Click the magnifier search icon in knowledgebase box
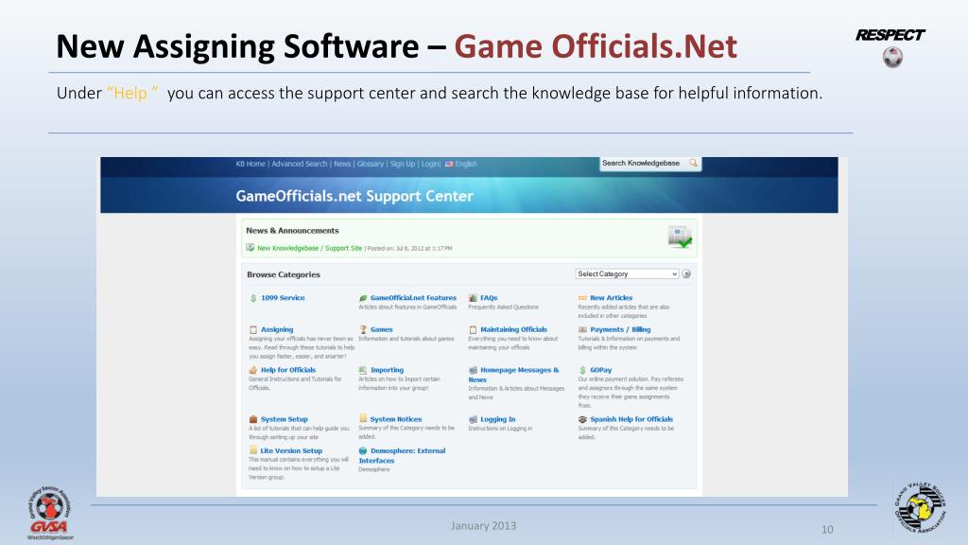968x545 pixels. [x=693, y=163]
